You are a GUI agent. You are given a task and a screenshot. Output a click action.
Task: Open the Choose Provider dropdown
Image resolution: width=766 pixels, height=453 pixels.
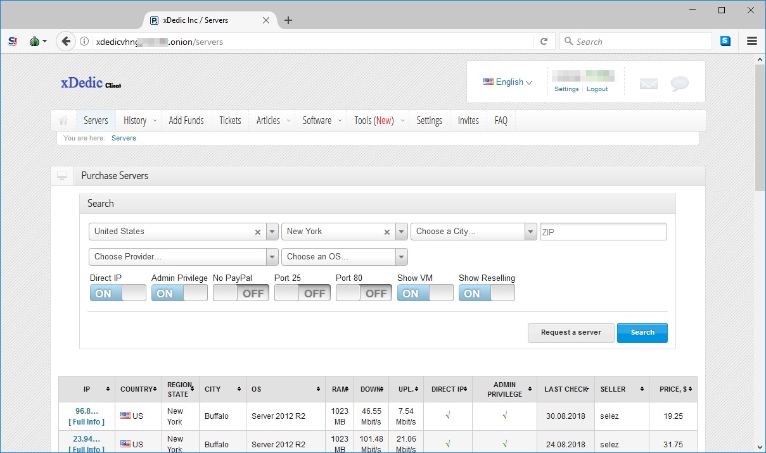tap(183, 257)
